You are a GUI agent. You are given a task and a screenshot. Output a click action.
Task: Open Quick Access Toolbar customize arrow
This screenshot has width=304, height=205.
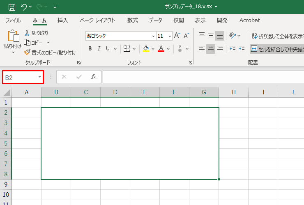click(55, 7)
